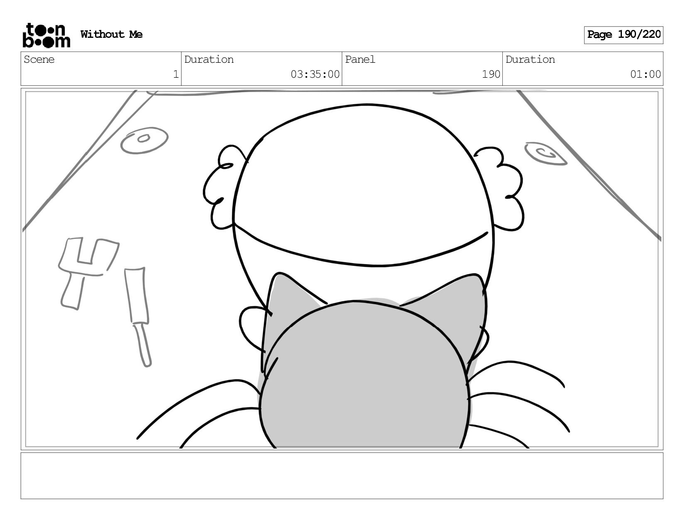
Task: Click the empty notes box below the panel
Action: [x=342, y=476]
